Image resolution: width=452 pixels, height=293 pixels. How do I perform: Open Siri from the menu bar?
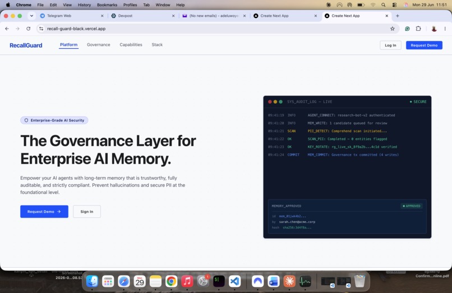click(405, 5)
